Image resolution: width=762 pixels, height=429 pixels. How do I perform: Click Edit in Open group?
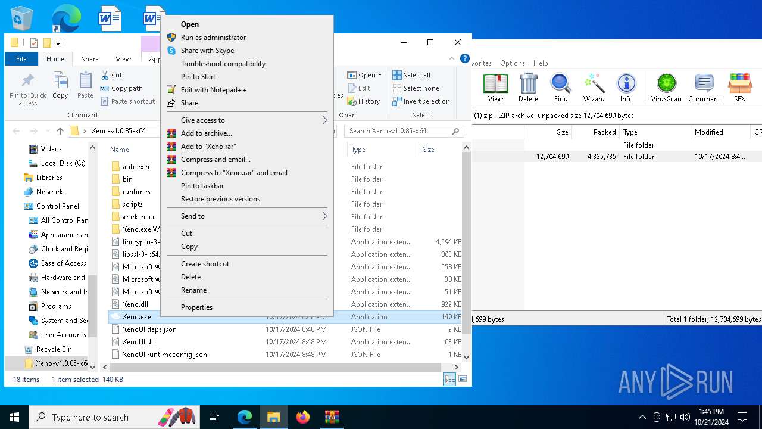(x=359, y=88)
